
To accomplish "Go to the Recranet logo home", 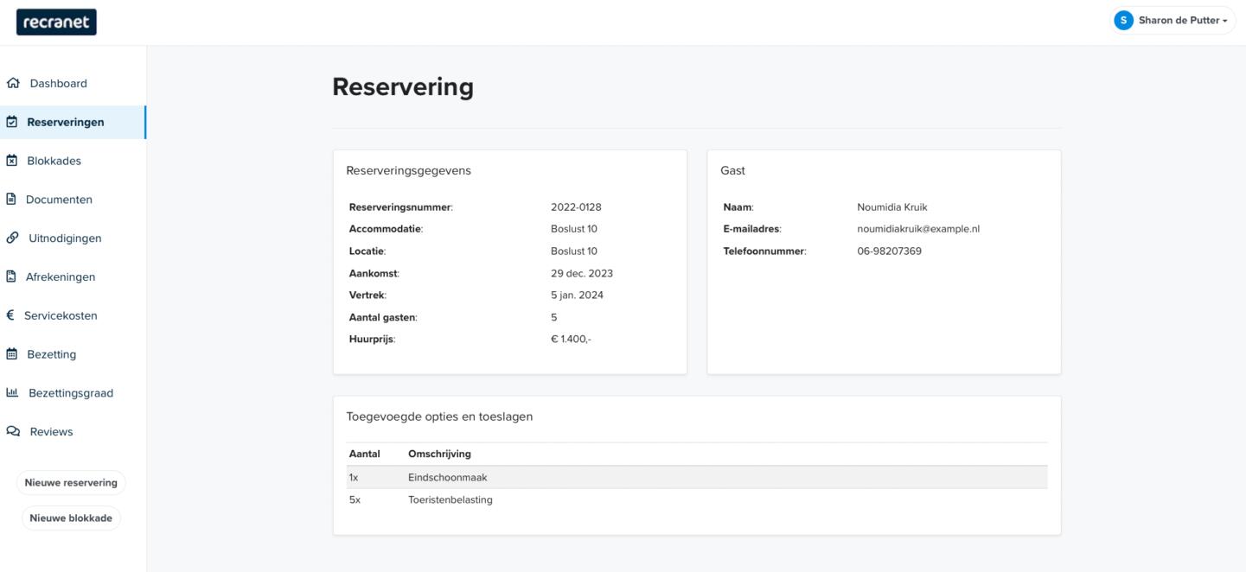I will [x=56, y=22].
